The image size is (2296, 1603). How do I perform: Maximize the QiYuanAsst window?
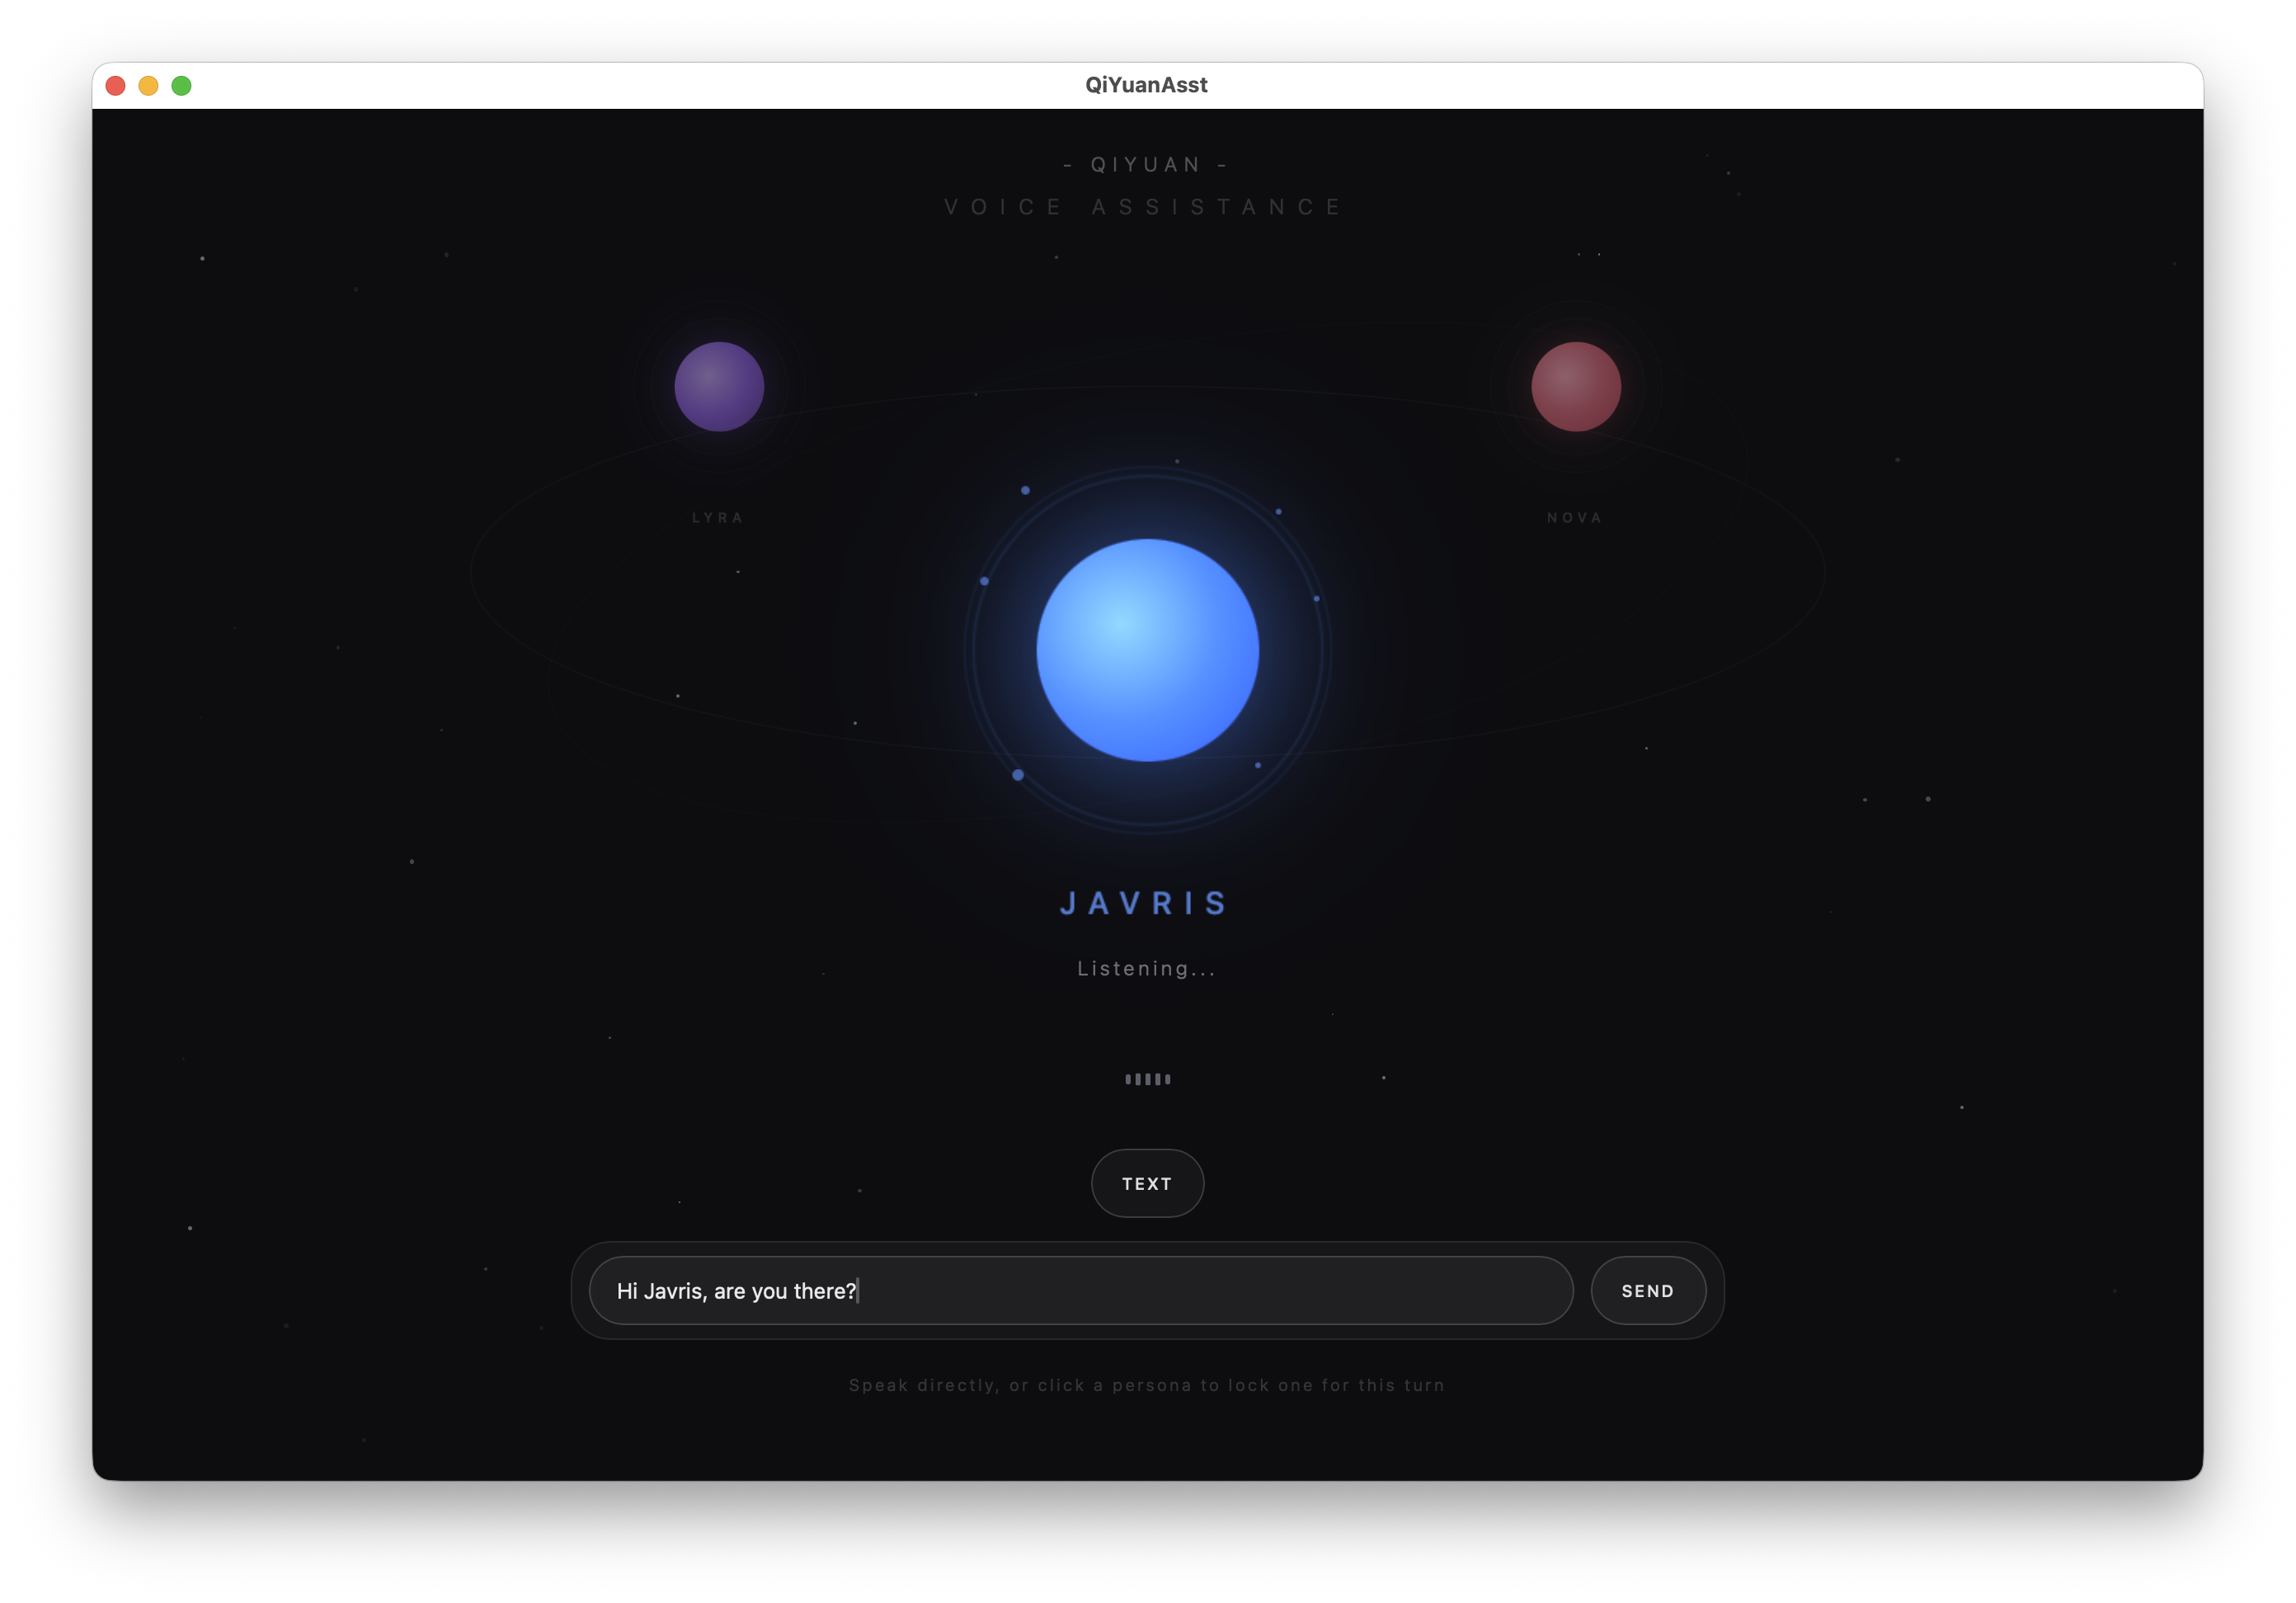(181, 85)
